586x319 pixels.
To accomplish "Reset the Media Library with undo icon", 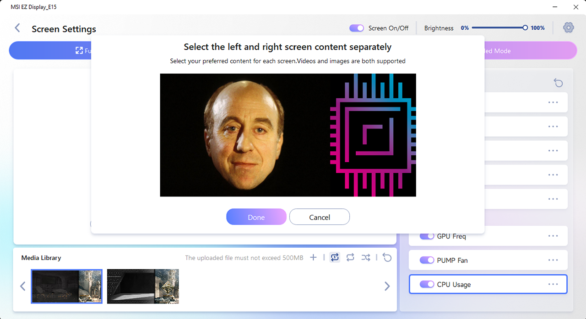I will (387, 257).
